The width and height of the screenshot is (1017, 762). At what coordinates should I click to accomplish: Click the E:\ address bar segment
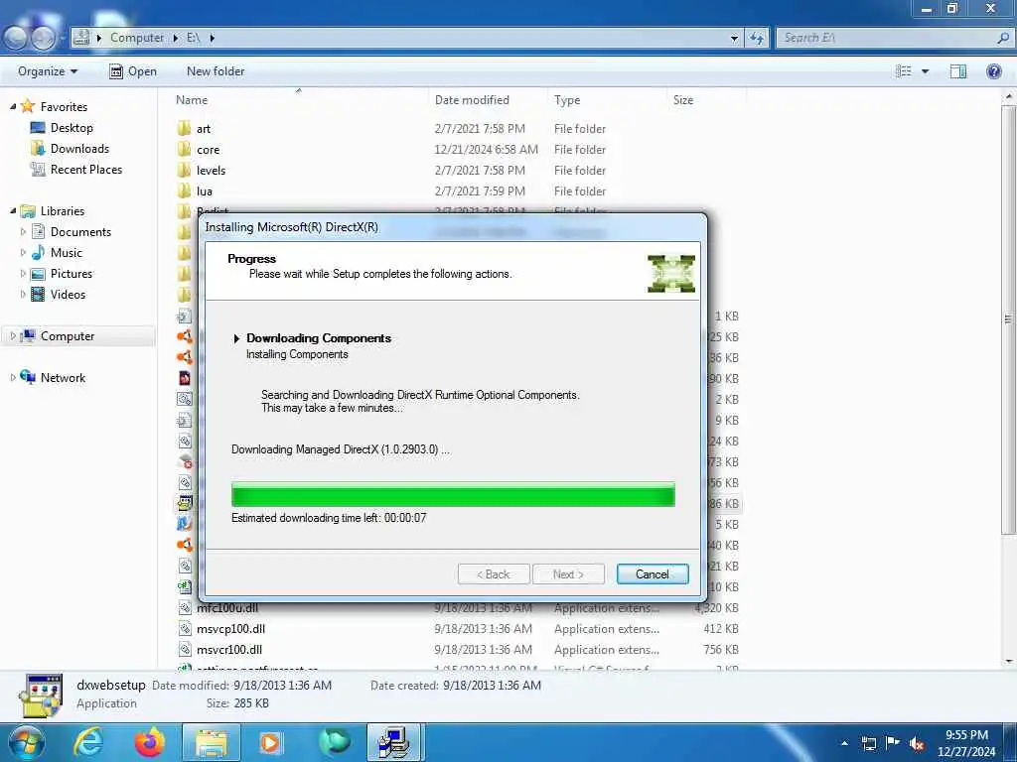[x=193, y=38]
